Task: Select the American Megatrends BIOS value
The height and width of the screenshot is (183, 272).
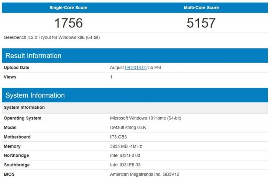Action: (144, 174)
